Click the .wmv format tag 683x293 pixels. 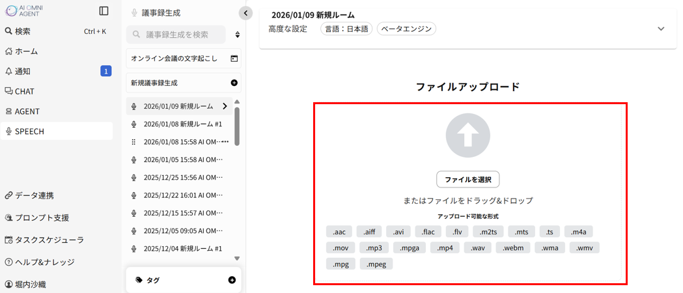click(x=585, y=248)
